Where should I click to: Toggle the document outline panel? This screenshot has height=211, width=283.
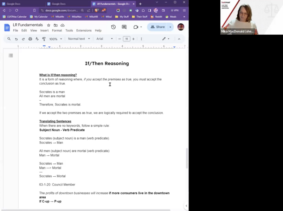(x=11, y=55)
